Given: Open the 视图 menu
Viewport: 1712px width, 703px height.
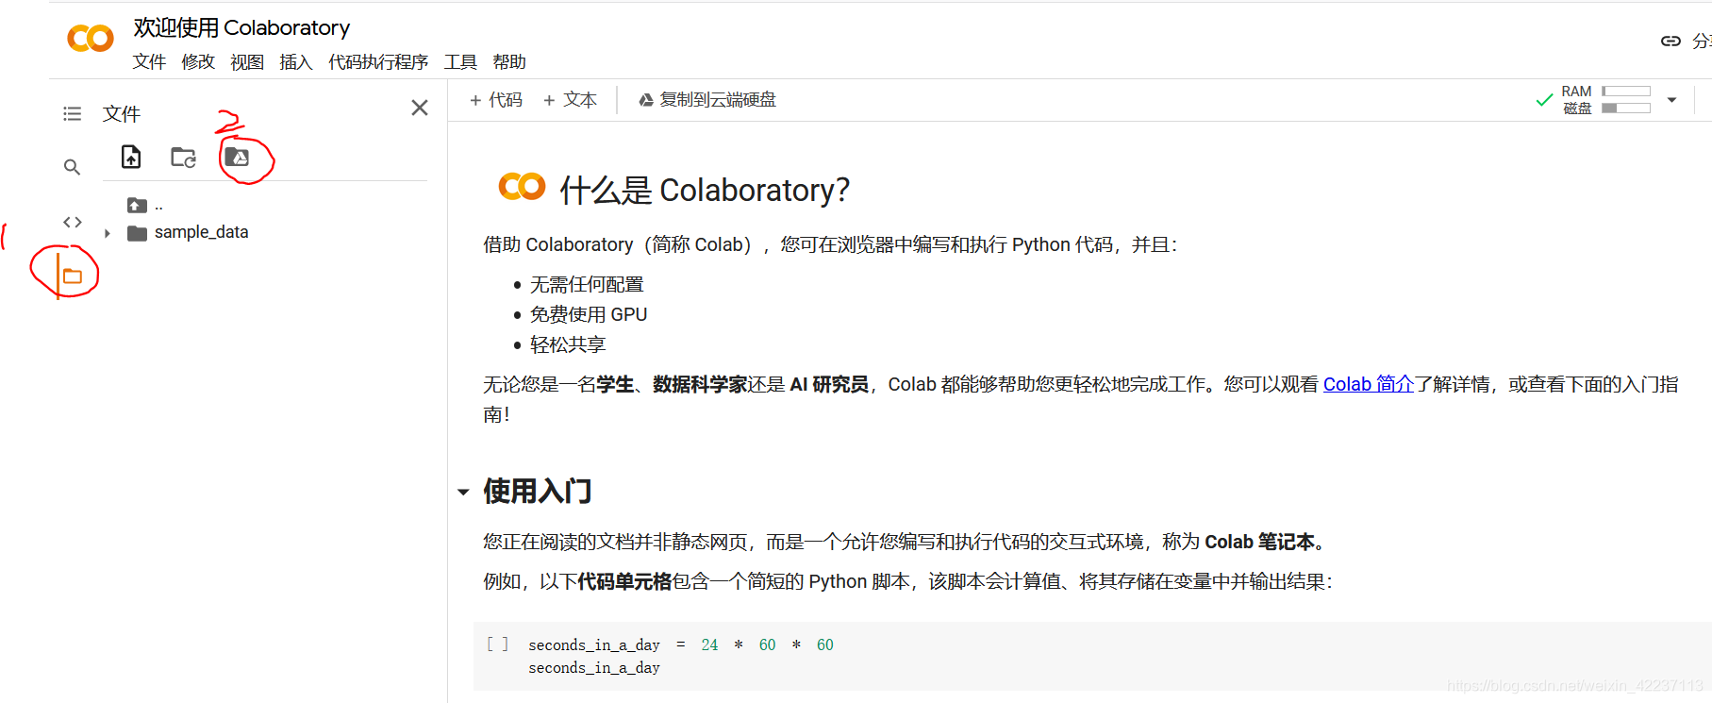Looking at the screenshot, I should 247,61.
